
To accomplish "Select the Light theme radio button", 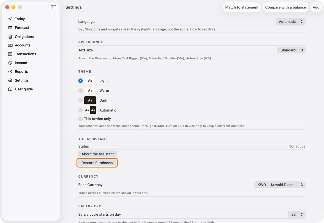I will click(80, 80).
